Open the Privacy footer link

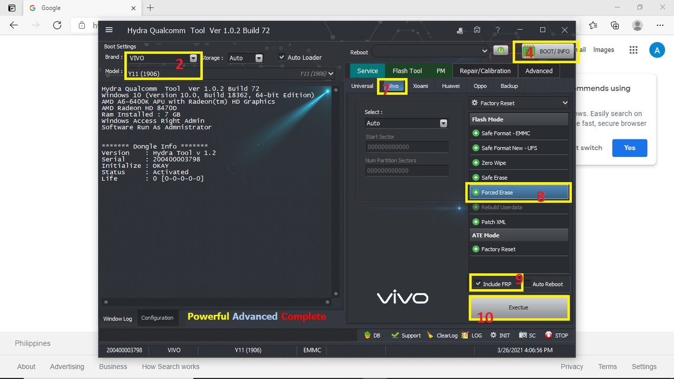572,367
